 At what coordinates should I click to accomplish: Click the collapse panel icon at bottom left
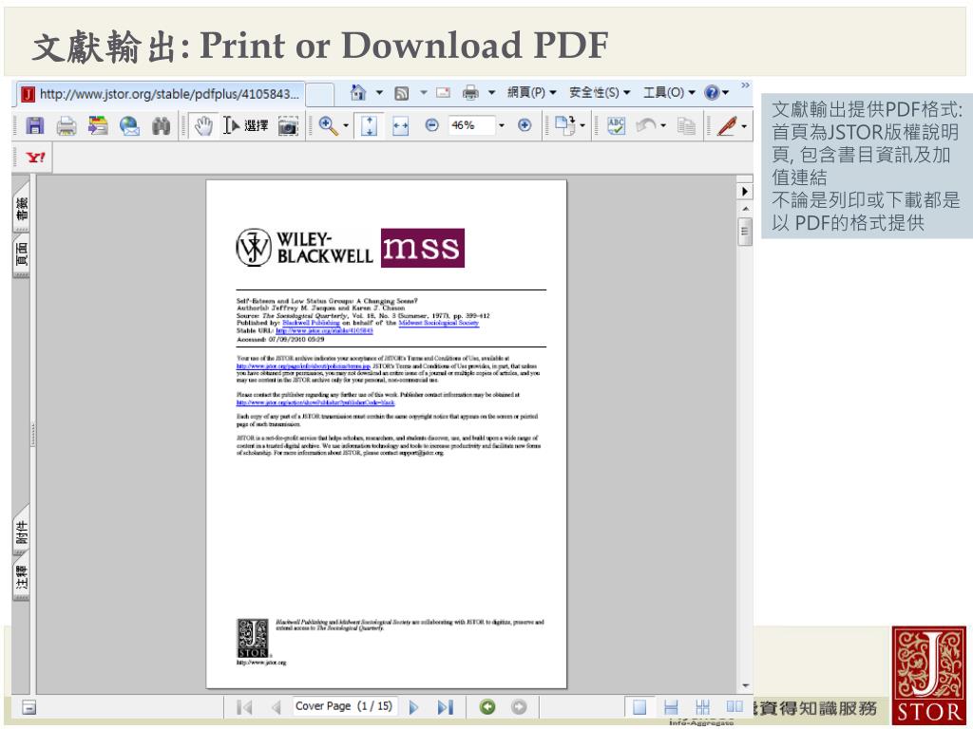(29, 707)
